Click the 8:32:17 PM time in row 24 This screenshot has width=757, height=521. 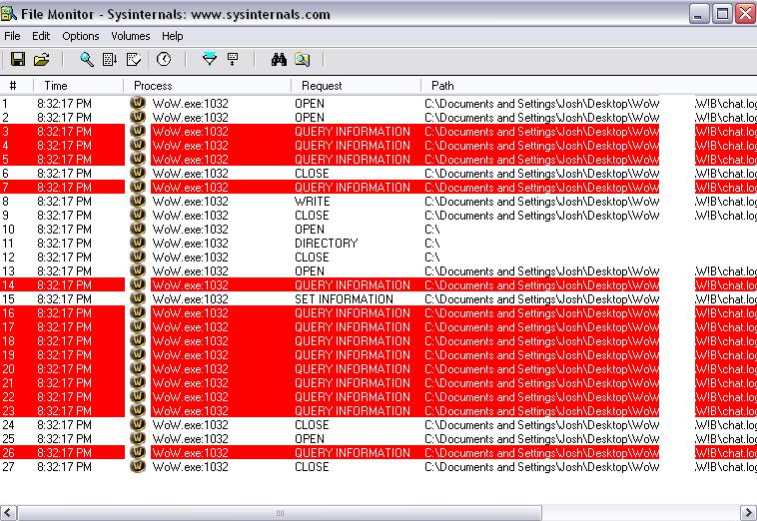point(64,425)
